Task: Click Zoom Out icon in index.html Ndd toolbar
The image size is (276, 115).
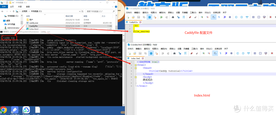Action: point(209,53)
